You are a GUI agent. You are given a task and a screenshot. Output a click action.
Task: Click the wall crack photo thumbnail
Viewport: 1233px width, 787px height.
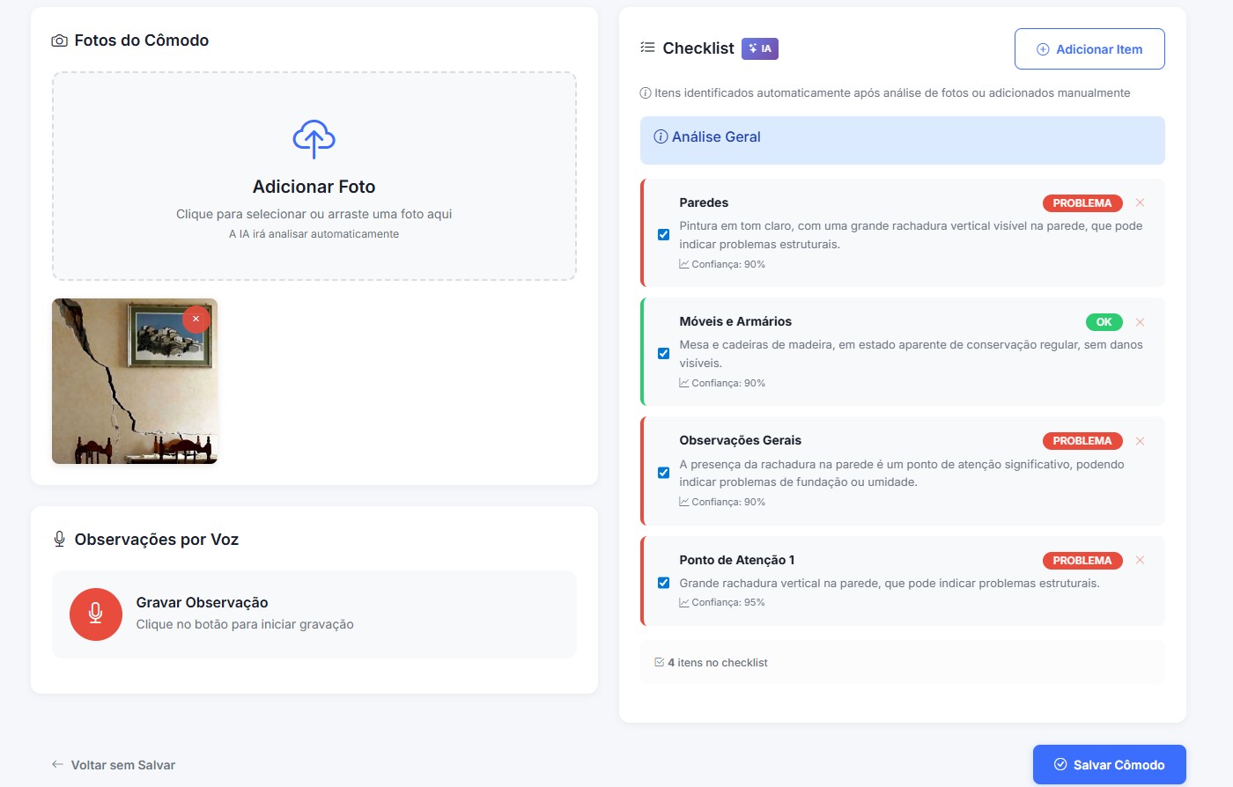pyautogui.click(x=134, y=381)
